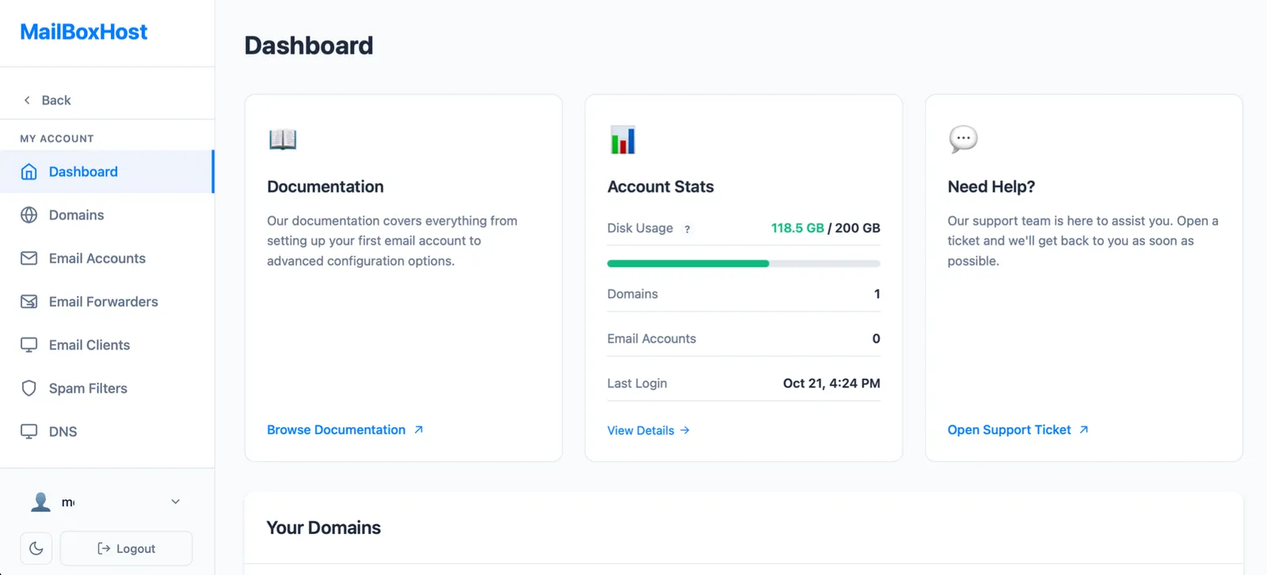Follow the Browse Documentation link
1267x575 pixels.
pos(345,429)
